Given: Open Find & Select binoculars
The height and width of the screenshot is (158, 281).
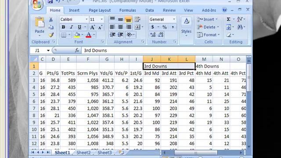Looking at the screenshot, I should 240,27.
